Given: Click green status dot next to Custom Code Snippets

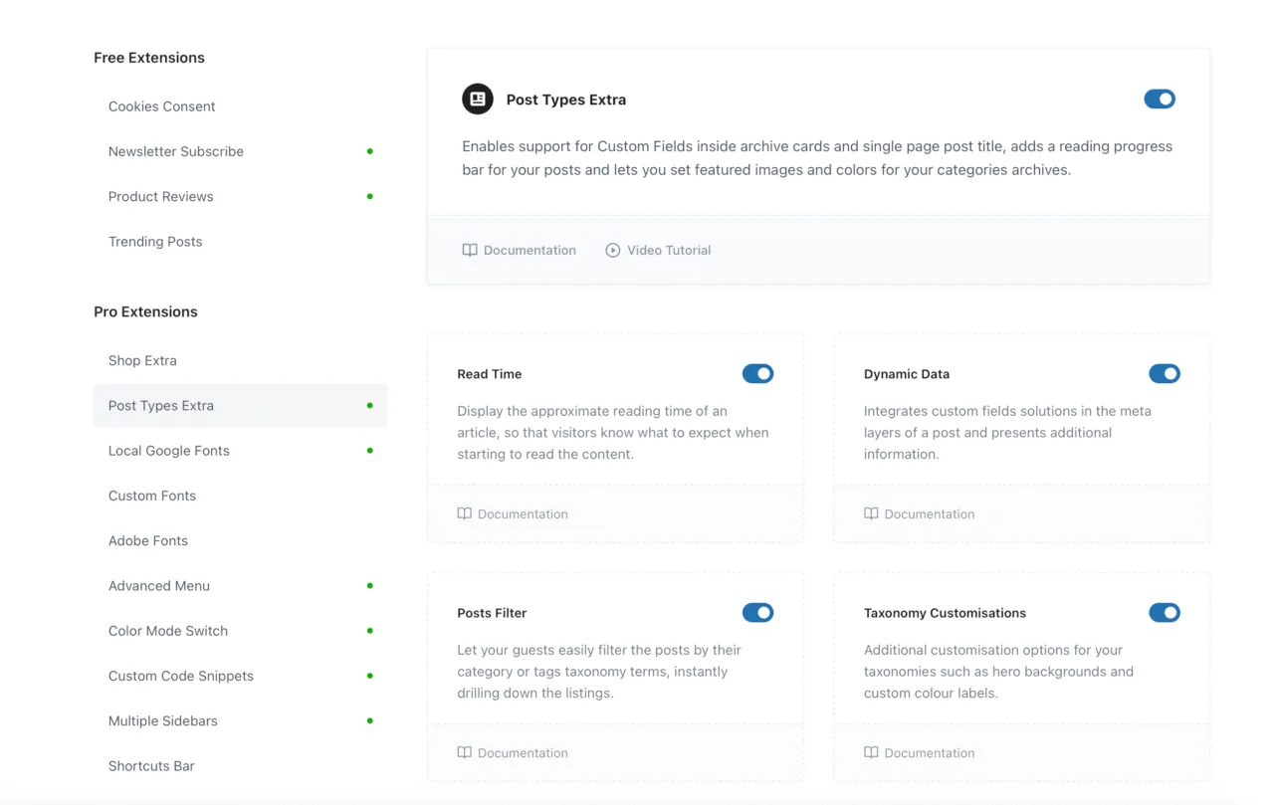Looking at the screenshot, I should point(370,676).
